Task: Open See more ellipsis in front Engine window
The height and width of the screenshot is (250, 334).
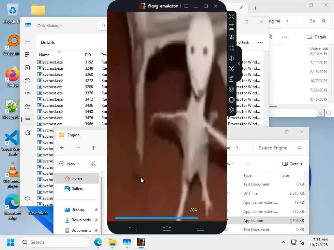Action: [x=248, y=164]
